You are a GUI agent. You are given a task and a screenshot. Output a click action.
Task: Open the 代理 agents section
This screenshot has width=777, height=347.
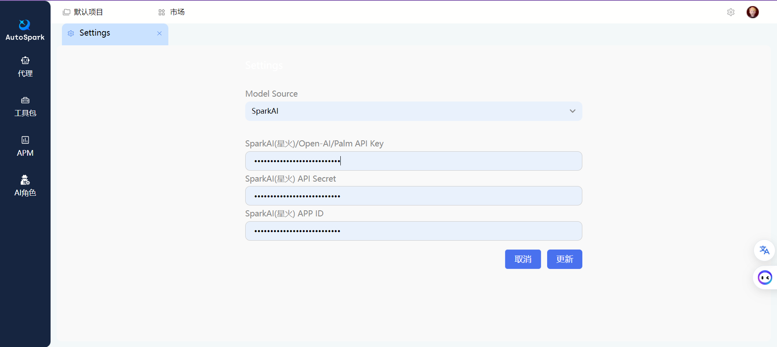(x=25, y=67)
